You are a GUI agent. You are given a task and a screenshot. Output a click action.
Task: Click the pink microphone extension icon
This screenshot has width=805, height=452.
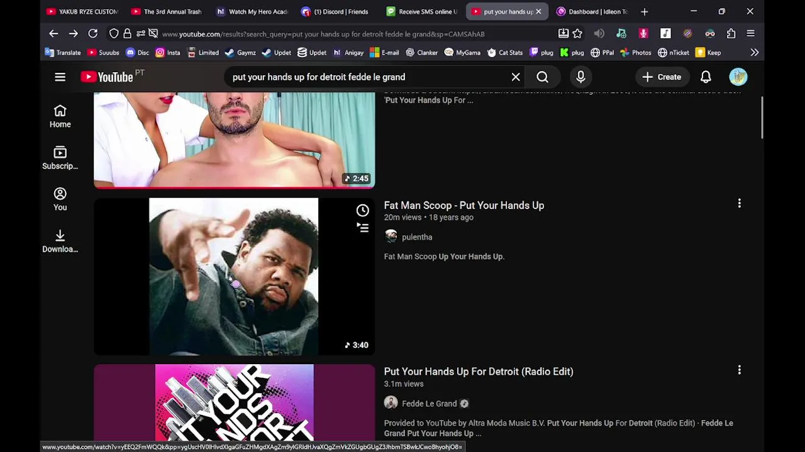pyautogui.click(x=643, y=33)
